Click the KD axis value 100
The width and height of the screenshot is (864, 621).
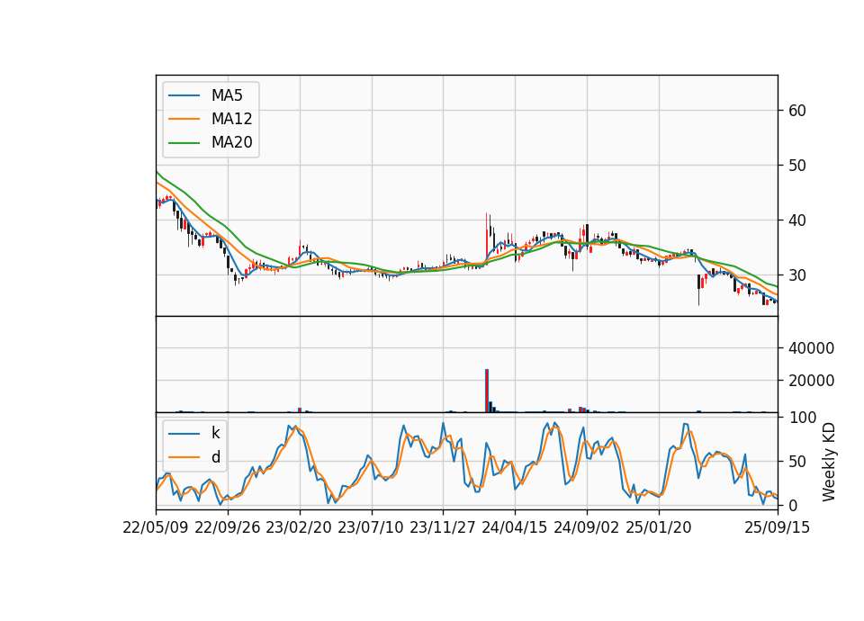coord(802,418)
